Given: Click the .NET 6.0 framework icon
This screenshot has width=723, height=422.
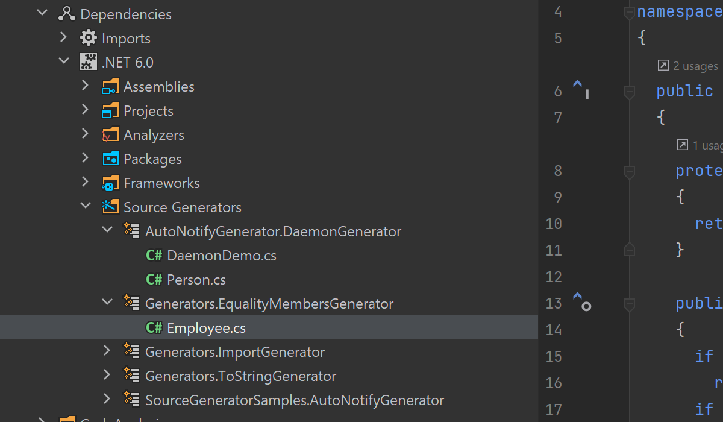Looking at the screenshot, I should [89, 62].
